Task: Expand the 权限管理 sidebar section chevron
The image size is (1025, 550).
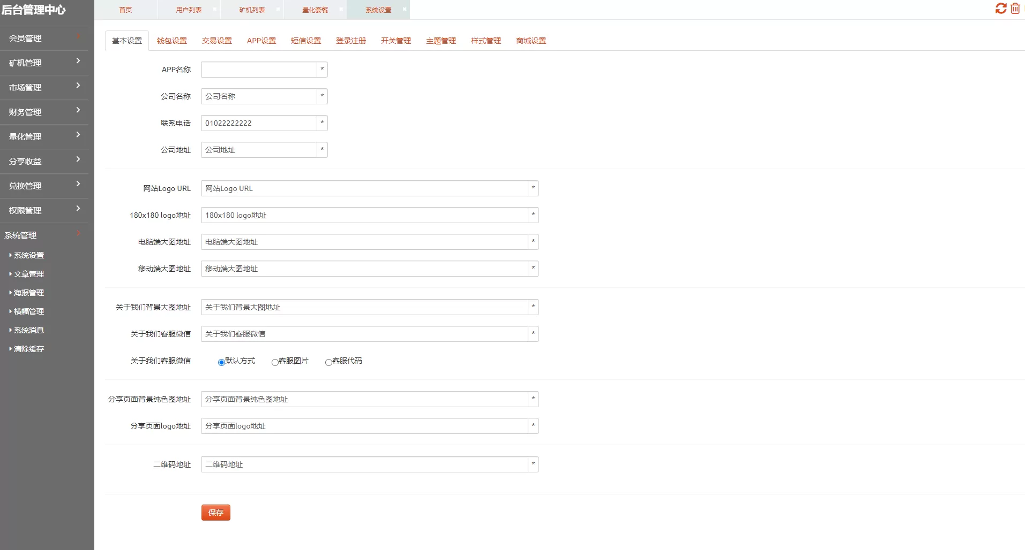Action: tap(77, 208)
